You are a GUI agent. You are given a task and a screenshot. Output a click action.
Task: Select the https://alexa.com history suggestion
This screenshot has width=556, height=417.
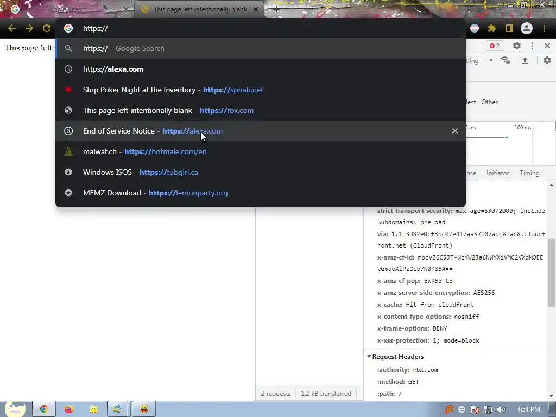261,69
